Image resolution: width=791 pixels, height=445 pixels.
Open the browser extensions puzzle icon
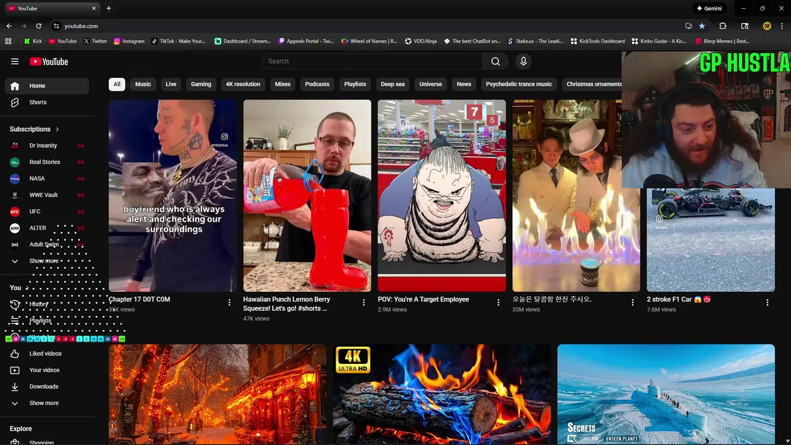(x=722, y=26)
